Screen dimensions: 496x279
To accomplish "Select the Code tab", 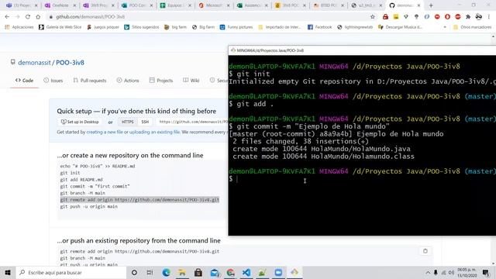I will tap(24, 81).
